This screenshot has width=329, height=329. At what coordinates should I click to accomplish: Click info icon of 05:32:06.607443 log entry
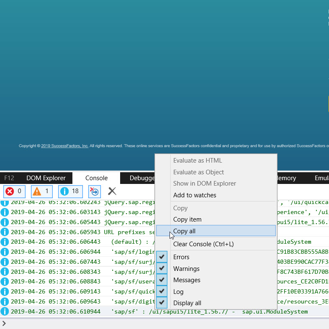point(5,262)
